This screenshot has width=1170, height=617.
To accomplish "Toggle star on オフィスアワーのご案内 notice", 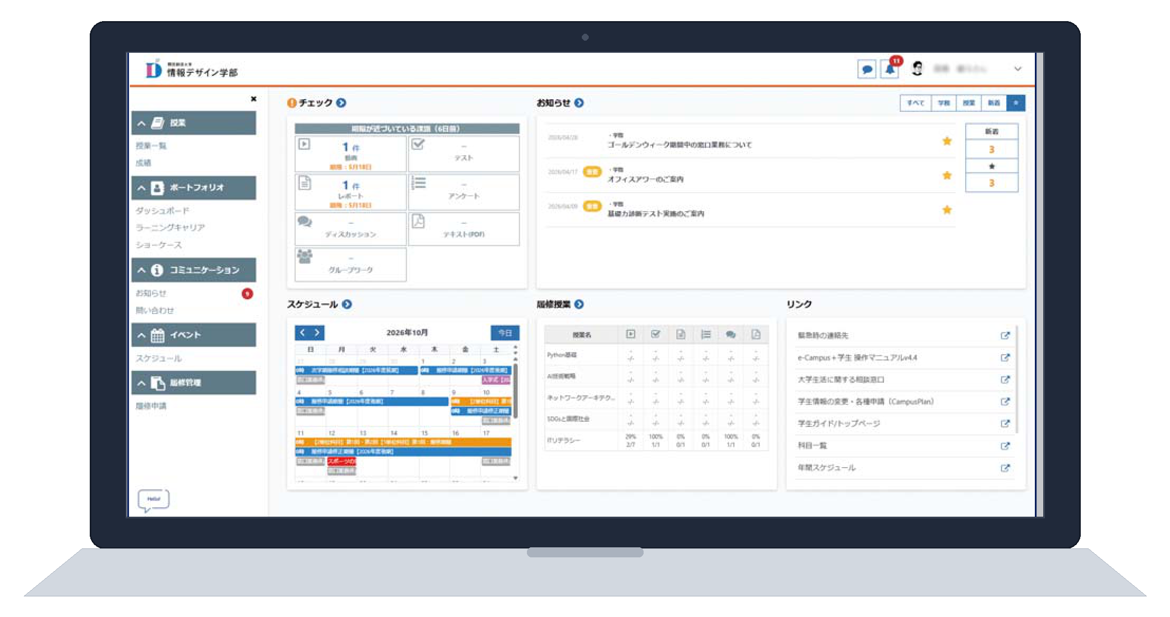I will (x=947, y=175).
